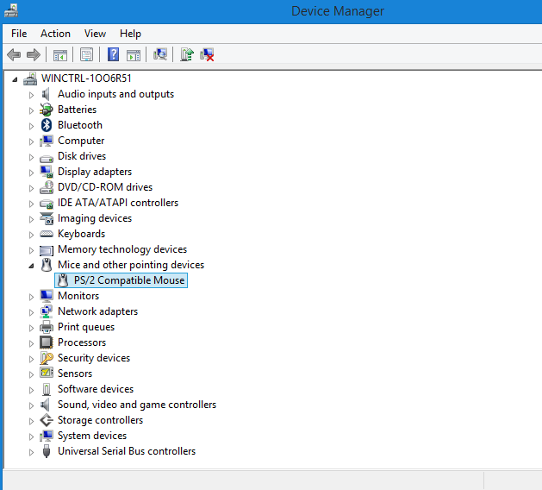The width and height of the screenshot is (542, 490).
Task: Select the Storage controllers label
Action: (x=100, y=420)
